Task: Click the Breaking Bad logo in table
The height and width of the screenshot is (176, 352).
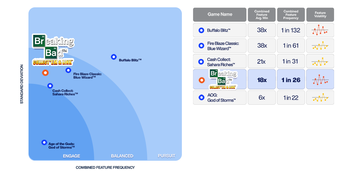Action: pos(223,79)
